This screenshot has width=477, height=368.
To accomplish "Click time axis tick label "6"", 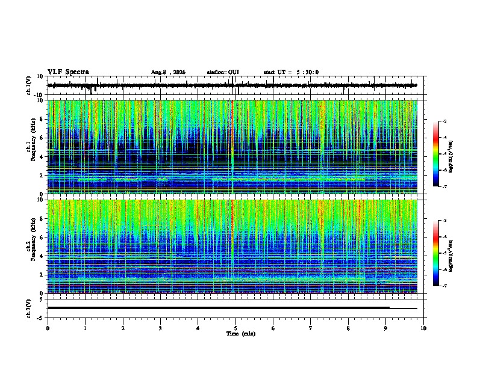I will click(273, 328).
